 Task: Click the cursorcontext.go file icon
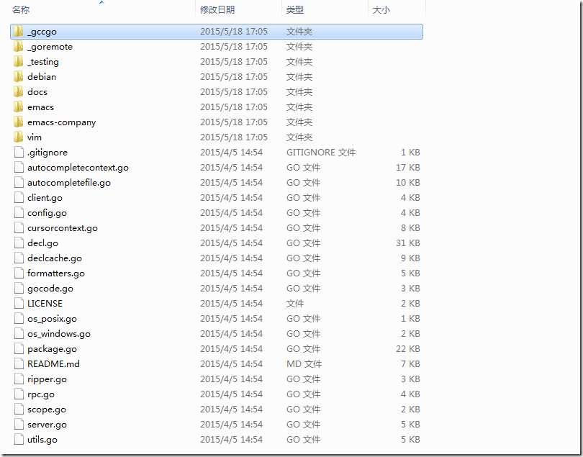click(19, 228)
